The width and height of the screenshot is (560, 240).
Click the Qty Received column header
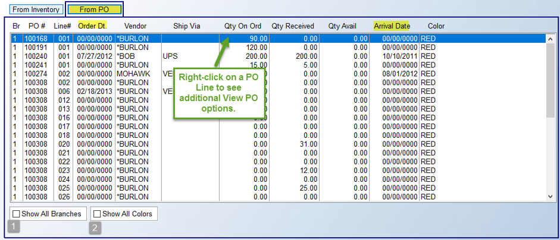point(293,26)
